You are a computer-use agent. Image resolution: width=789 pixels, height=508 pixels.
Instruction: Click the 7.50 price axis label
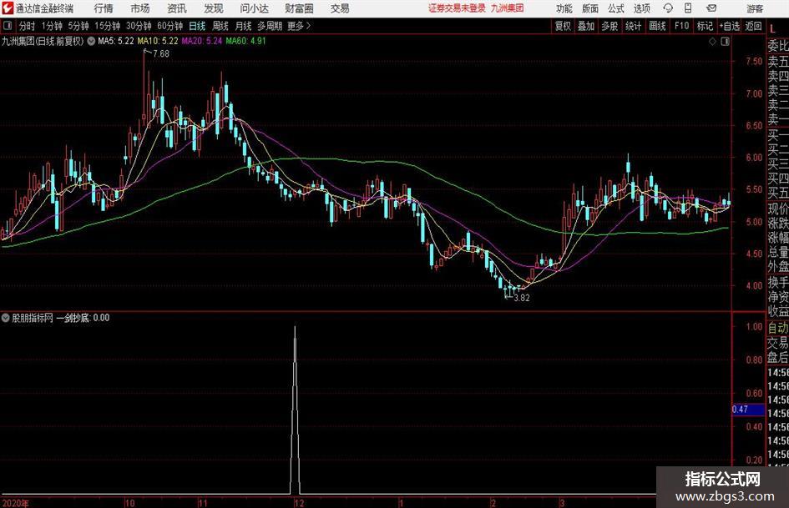[x=754, y=62]
